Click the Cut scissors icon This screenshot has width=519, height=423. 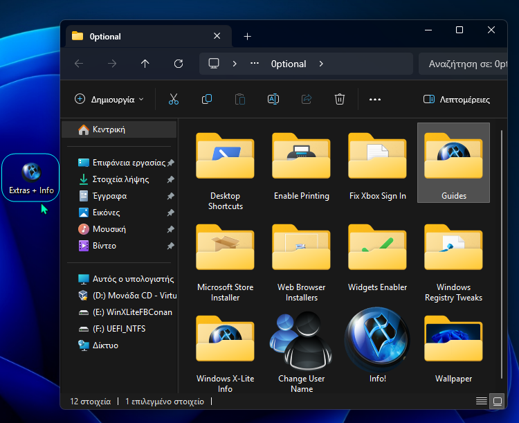click(x=174, y=99)
